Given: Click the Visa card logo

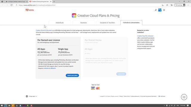Looking at the screenshot, I should tap(93, 88).
